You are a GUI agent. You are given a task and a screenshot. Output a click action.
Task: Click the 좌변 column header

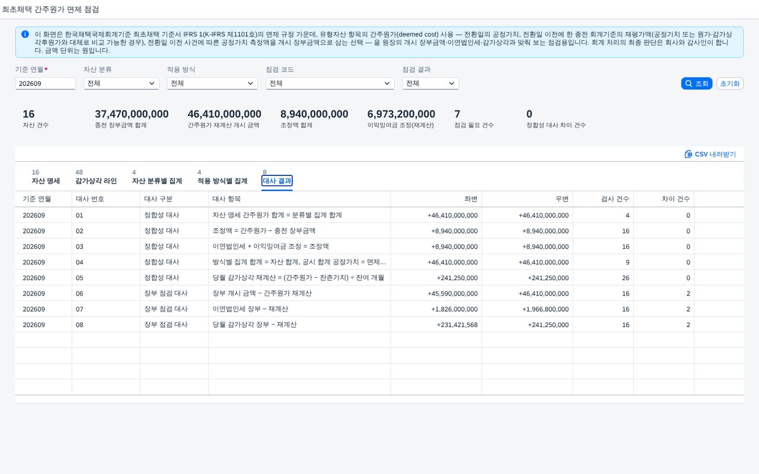(436, 199)
